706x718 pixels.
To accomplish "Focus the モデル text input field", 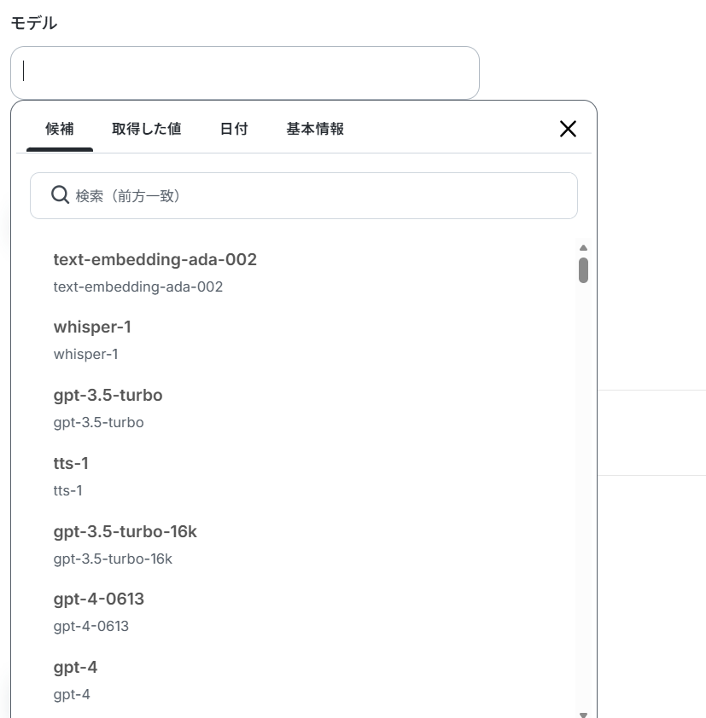I will [245, 72].
